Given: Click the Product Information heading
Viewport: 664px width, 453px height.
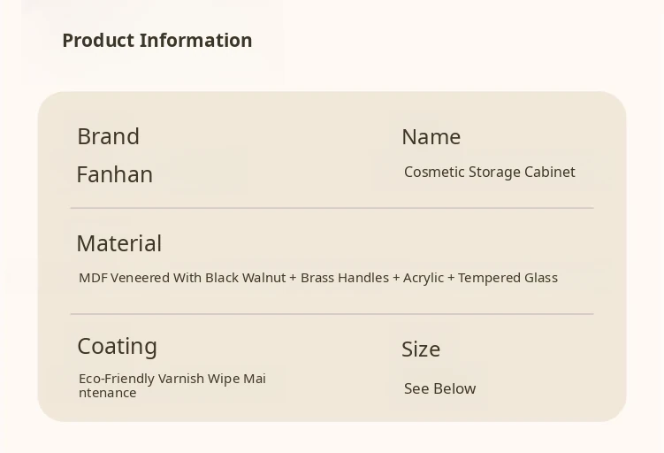Looking at the screenshot, I should 156,41.
